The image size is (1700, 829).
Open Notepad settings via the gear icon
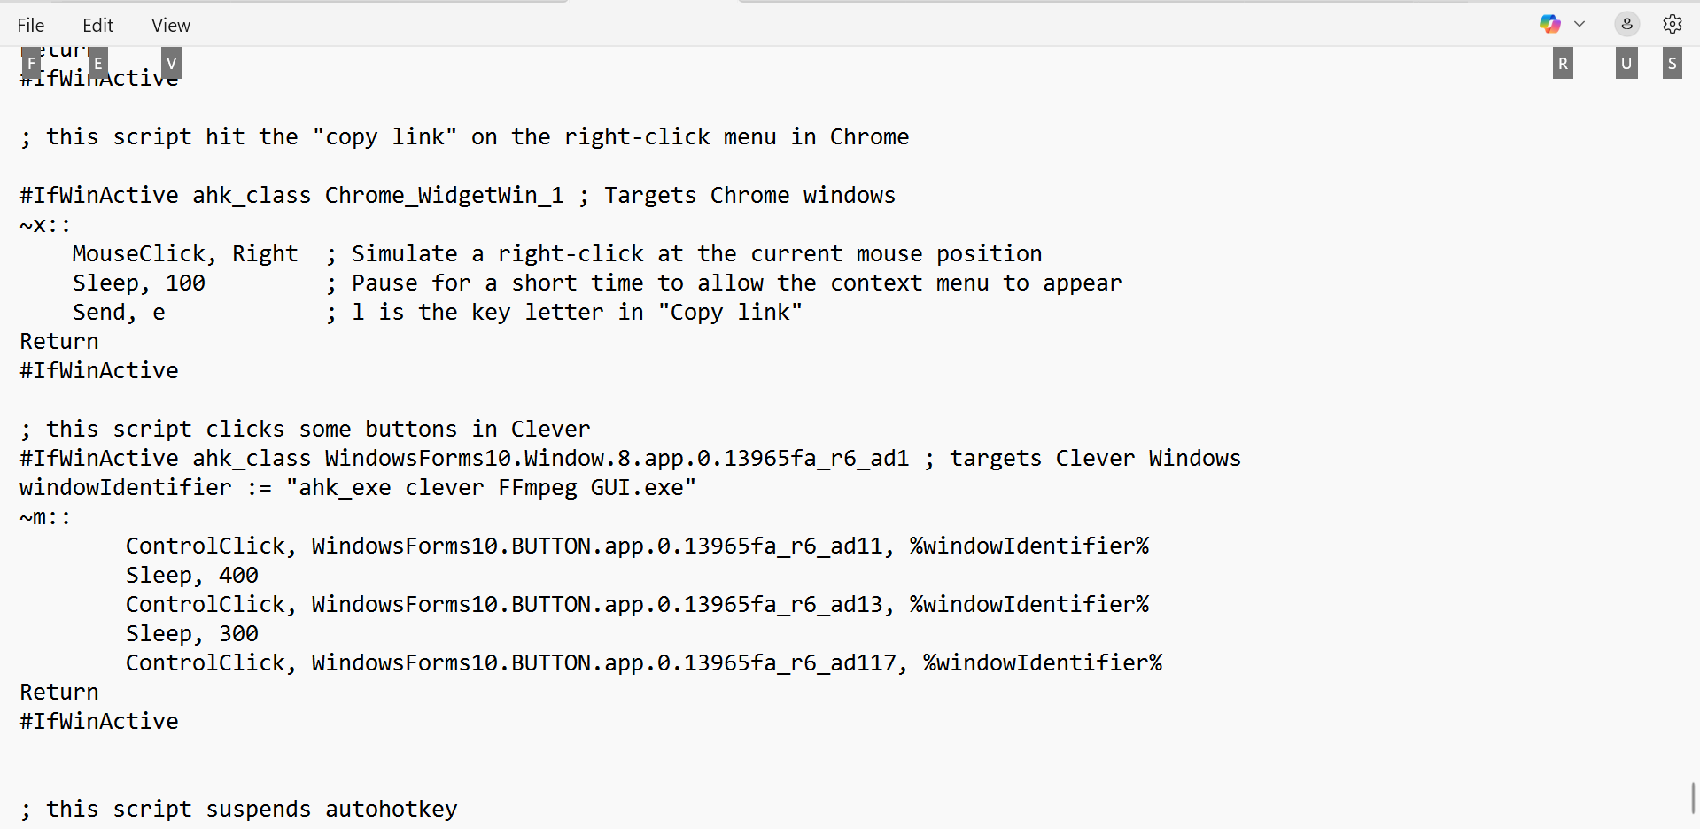click(x=1672, y=24)
